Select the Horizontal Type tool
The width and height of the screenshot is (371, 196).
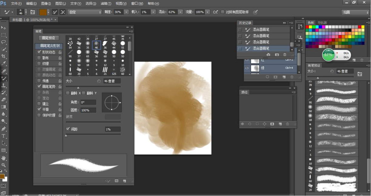pyautogui.click(x=4, y=136)
